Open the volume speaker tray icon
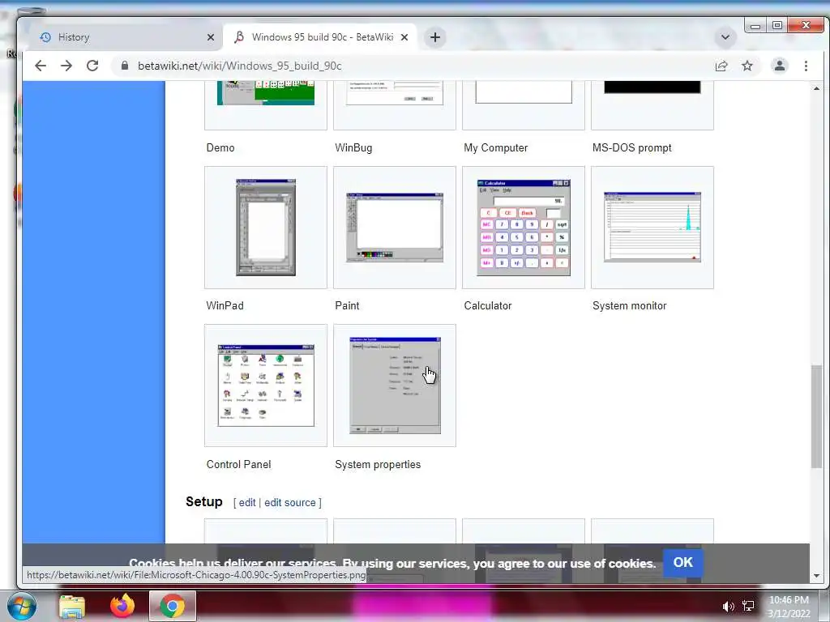This screenshot has height=622, width=830. coord(729,606)
